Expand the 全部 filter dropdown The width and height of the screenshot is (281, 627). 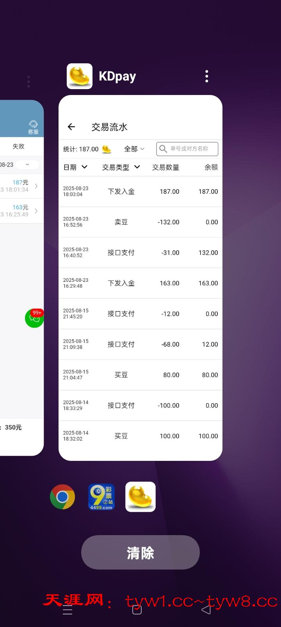(x=134, y=149)
